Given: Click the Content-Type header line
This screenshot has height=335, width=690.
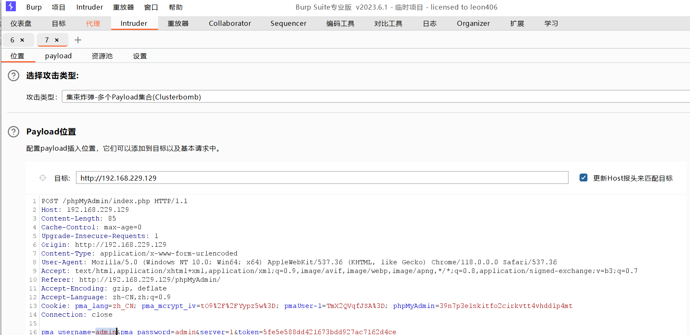Looking at the screenshot, I should pyautogui.click(x=139, y=253).
